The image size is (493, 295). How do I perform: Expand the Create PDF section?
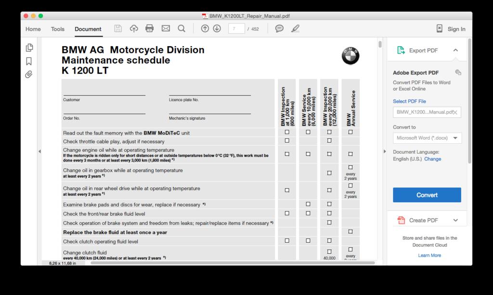[x=455, y=221]
